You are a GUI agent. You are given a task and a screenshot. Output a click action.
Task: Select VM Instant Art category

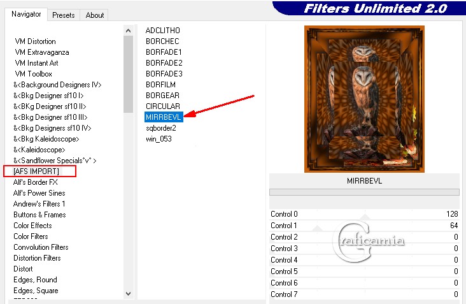click(x=36, y=63)
